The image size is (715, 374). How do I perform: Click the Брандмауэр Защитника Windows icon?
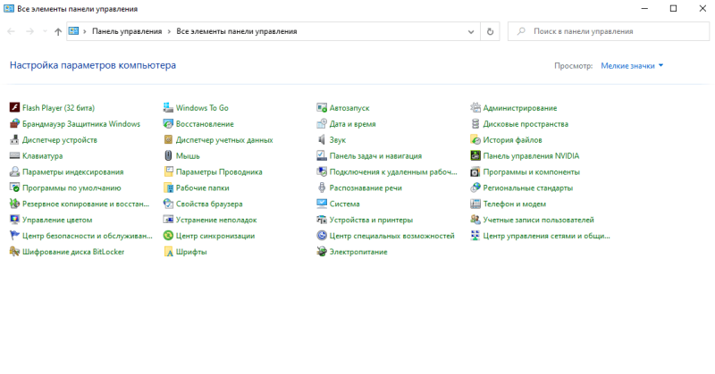(x=14, y=124)
